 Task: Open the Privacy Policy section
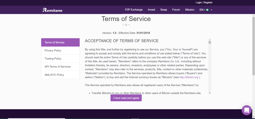(x=60, y=50)
